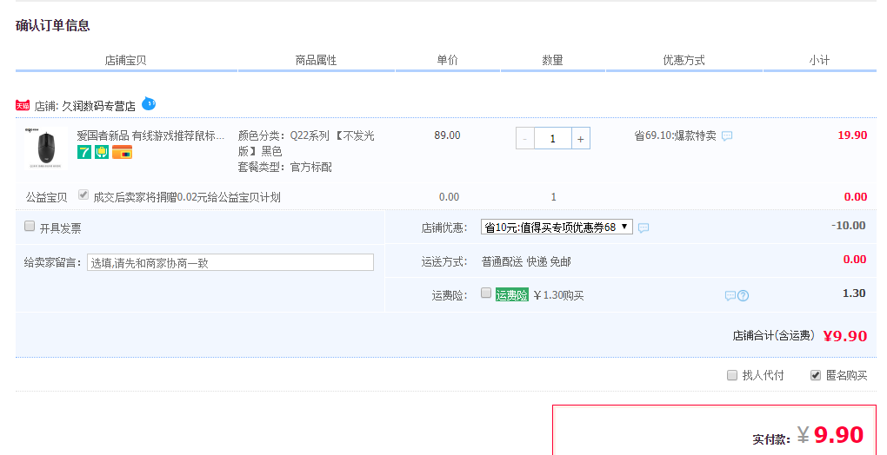Click the 数量 column header
Screen dimensions: 887x455
(552, 61)
